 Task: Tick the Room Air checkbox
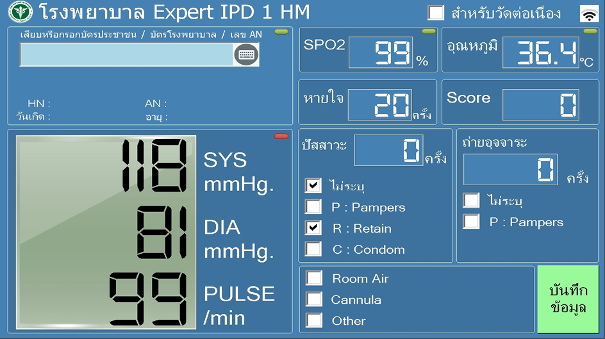(314, 278)
